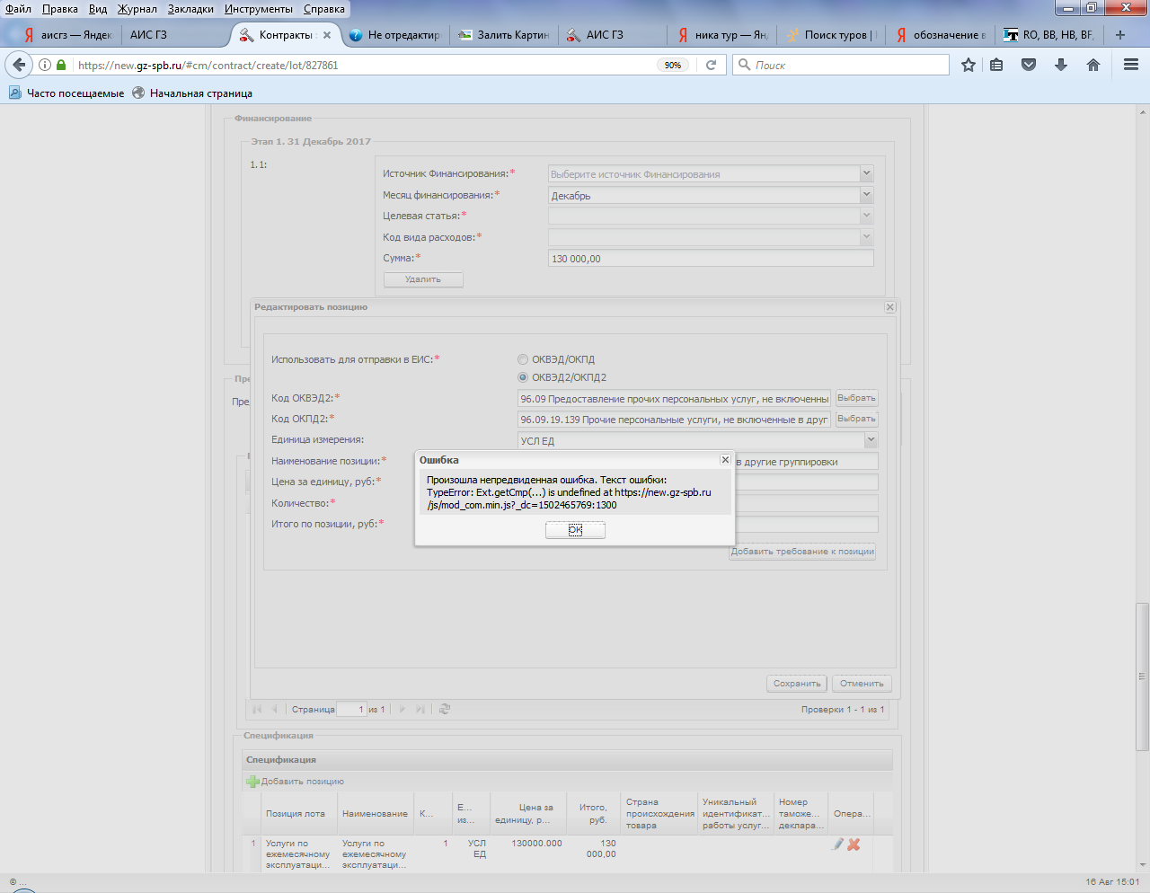Click the Сумма input field
1150x893 pixels.
click(x=710, y=259)
